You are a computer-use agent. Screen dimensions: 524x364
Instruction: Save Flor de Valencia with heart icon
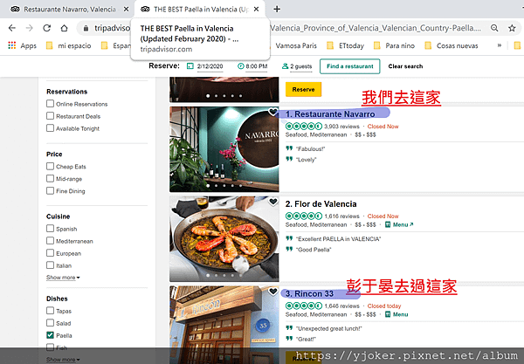[x=273, y=202]
